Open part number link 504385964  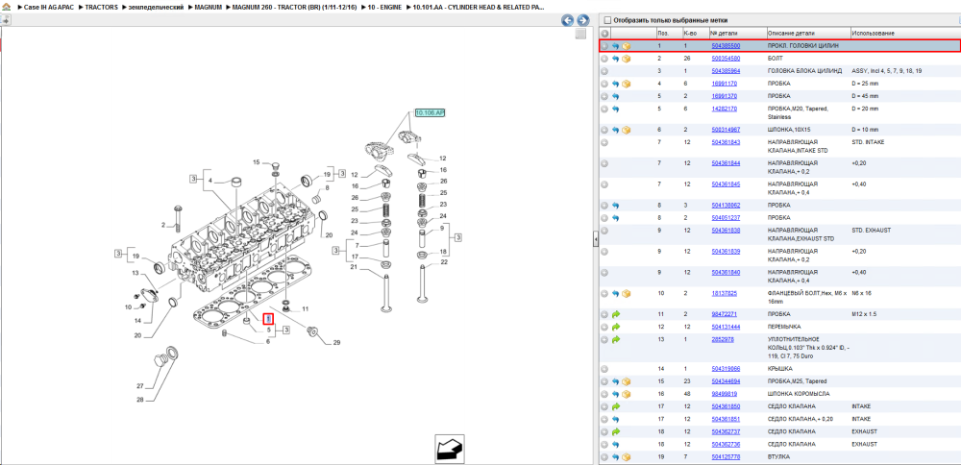(x=726, y=71)
